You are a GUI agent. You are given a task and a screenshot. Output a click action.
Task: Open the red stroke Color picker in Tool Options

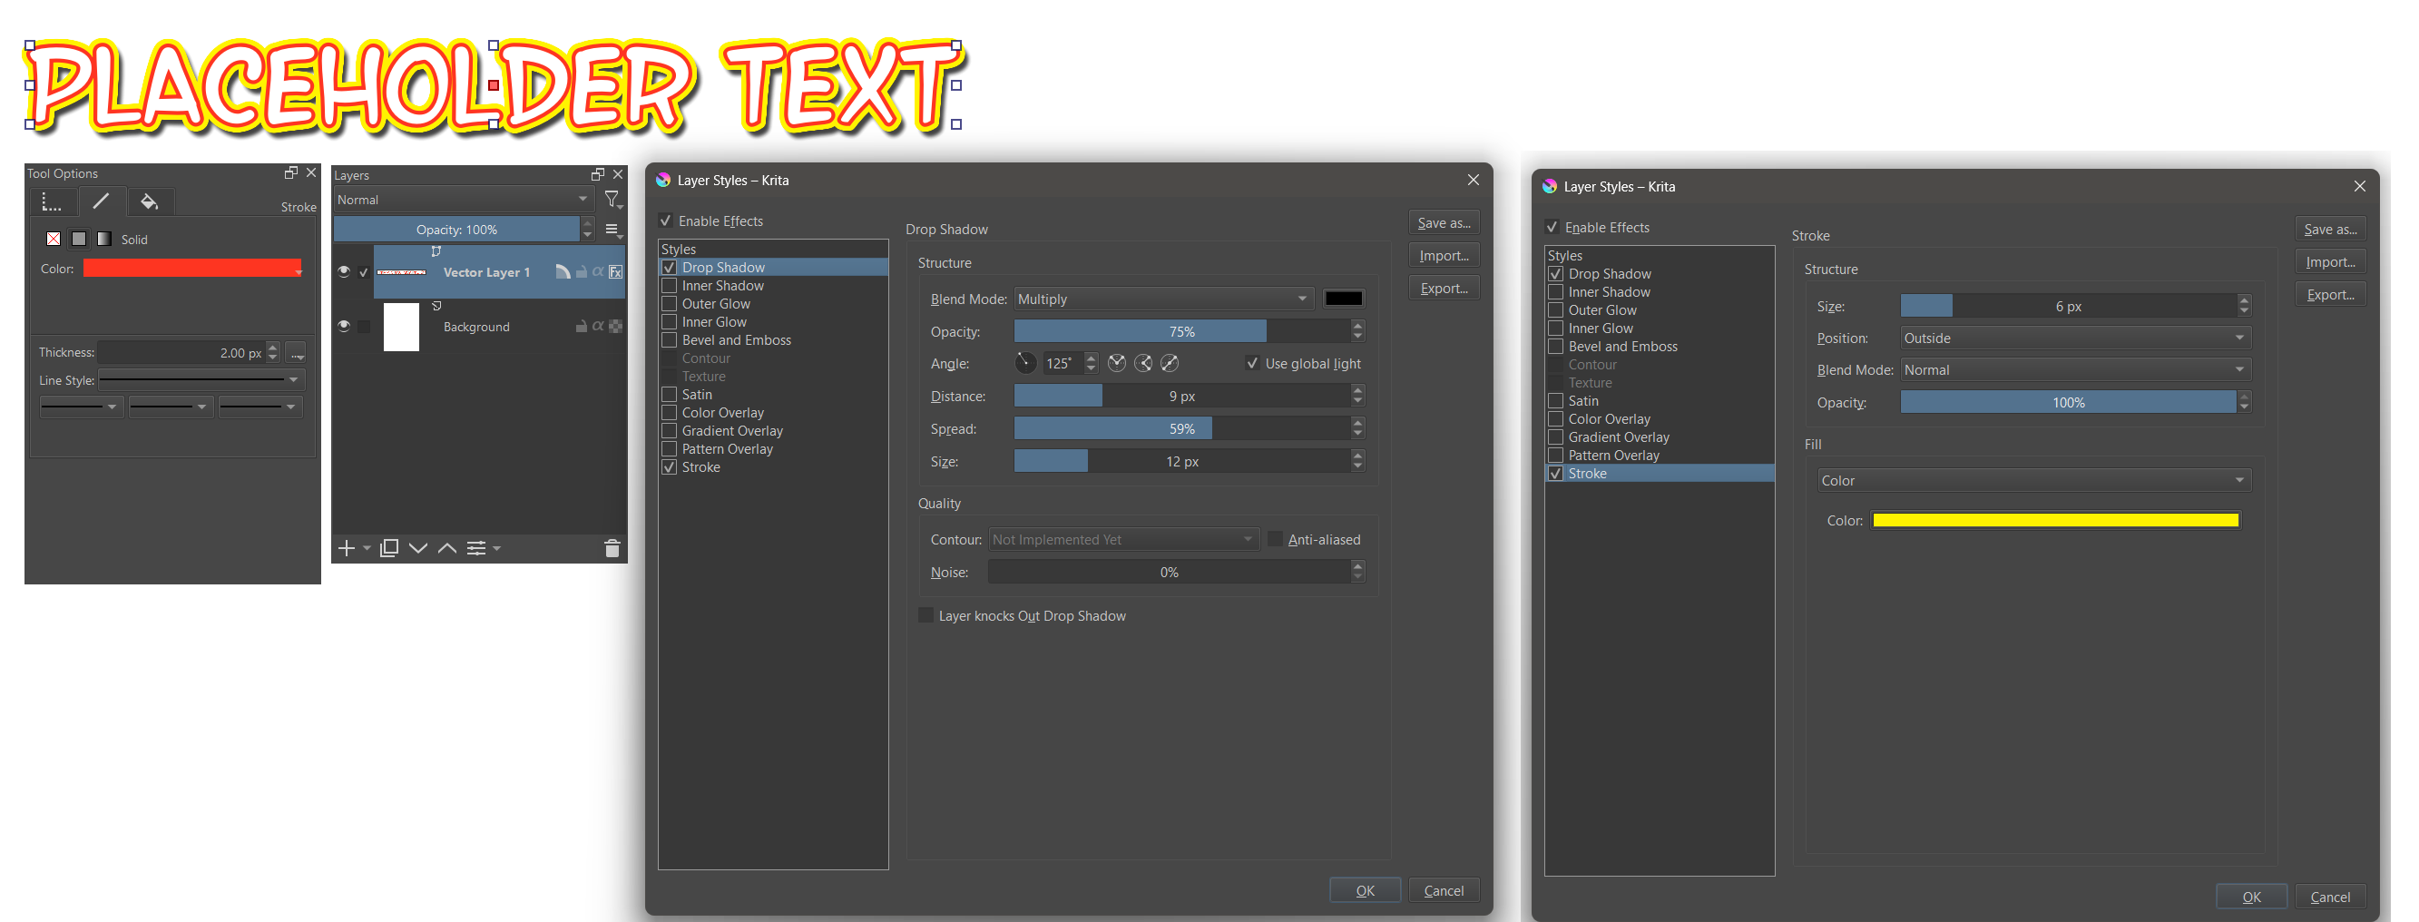point(192,269)
